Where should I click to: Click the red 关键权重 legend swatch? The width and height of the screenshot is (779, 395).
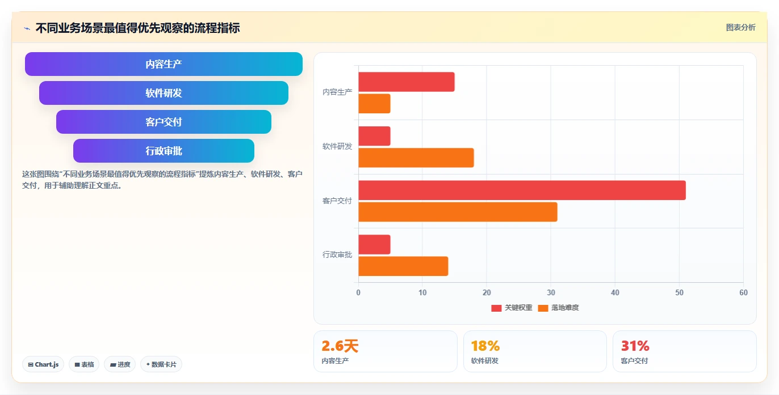(x=496, y=308)
